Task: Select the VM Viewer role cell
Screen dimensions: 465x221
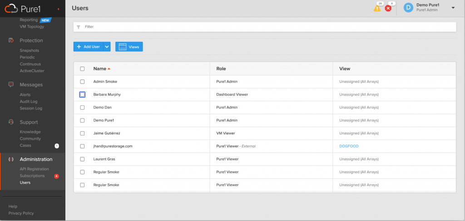Action: click(x=226, y=133)
